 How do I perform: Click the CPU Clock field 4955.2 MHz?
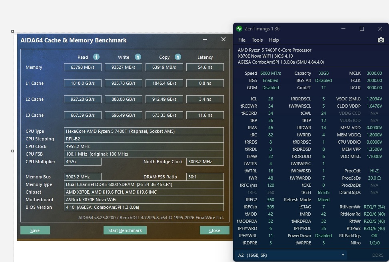coord(144,146)
